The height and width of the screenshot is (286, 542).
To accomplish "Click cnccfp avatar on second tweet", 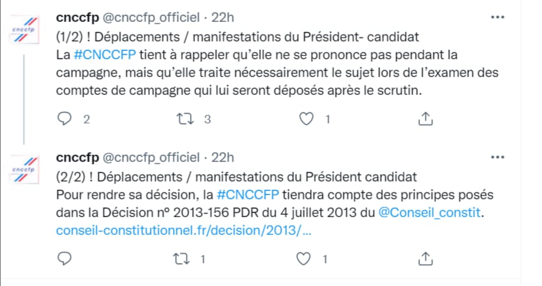I will 23,170.
